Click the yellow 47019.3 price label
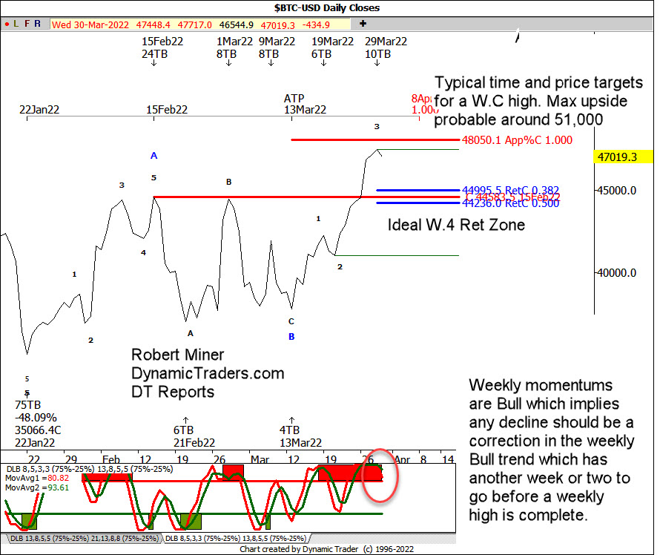Screen dimensions: 660x555 tap(623, 157)
